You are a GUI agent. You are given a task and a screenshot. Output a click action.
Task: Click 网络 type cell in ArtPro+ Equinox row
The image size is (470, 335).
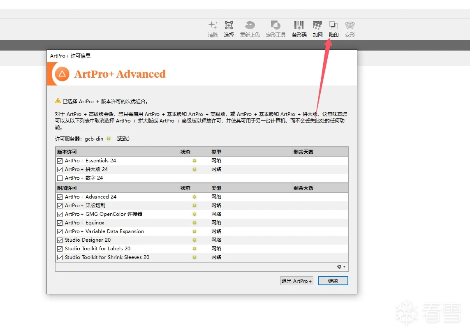216,223
